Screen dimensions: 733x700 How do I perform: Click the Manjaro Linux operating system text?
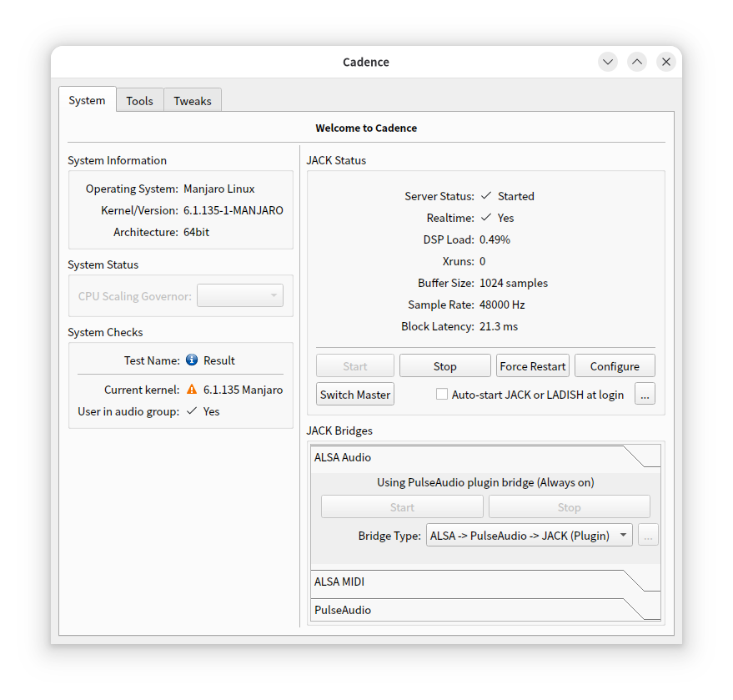click(218, 189)
